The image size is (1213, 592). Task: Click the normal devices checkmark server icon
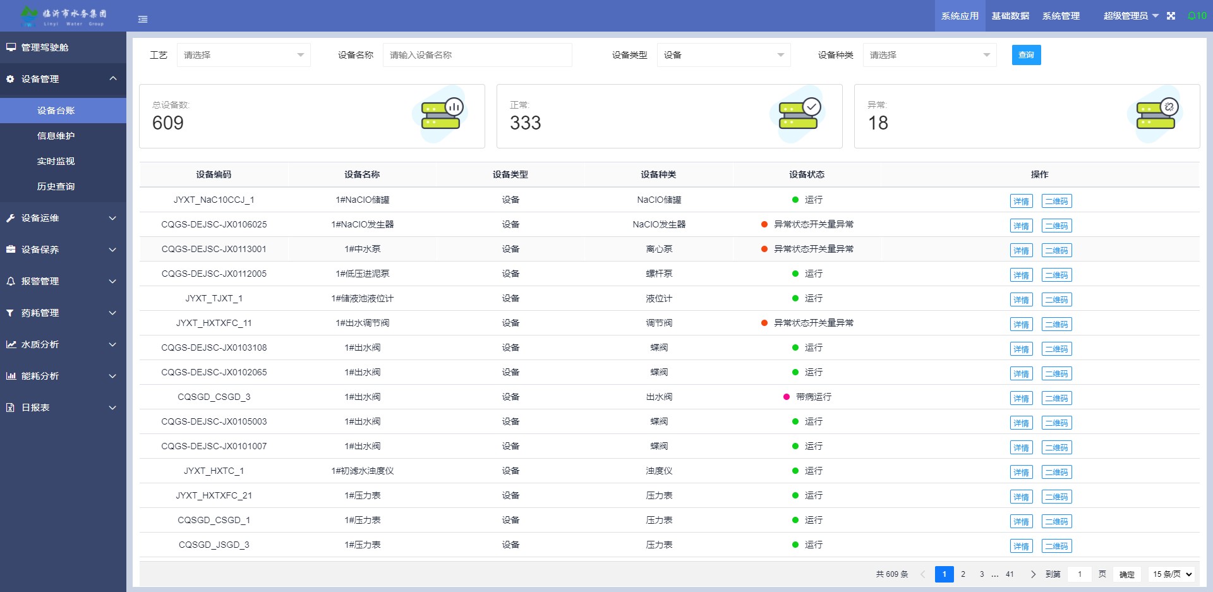(x=799, y=114)
